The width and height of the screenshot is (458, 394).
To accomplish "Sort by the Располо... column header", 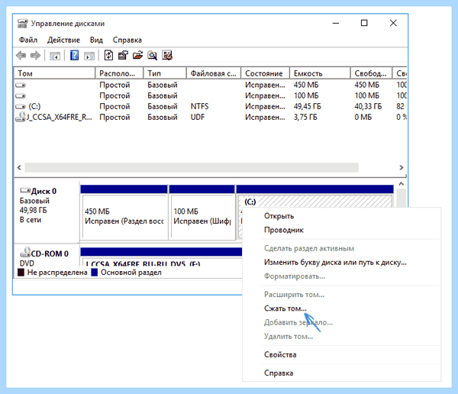I will [x=119, y=73].
